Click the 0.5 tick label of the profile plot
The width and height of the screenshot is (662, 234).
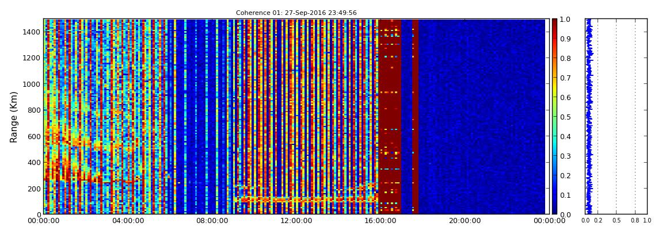click(616, 221)
